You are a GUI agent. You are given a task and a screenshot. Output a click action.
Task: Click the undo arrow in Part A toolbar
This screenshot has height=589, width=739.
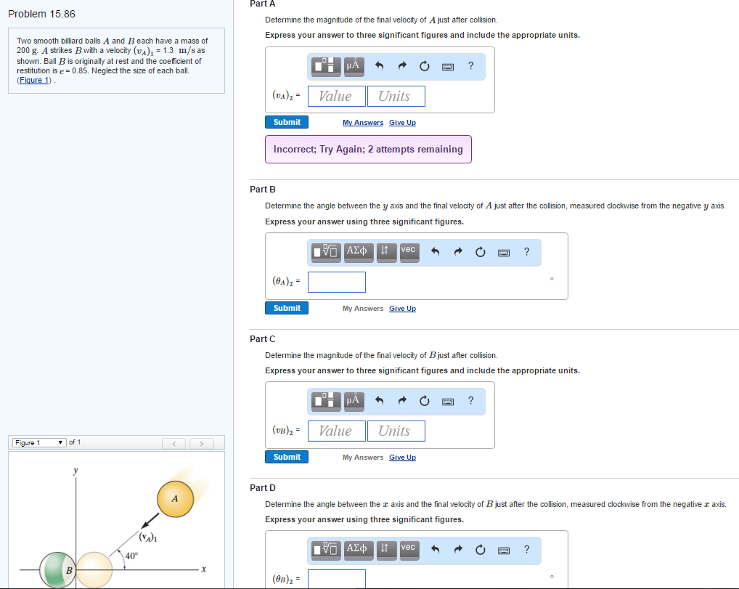[379, 66]
